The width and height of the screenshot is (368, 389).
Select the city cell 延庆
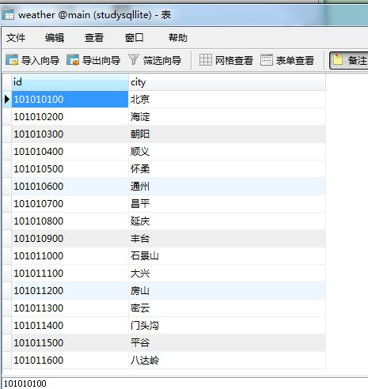click(x=227, y=221)
